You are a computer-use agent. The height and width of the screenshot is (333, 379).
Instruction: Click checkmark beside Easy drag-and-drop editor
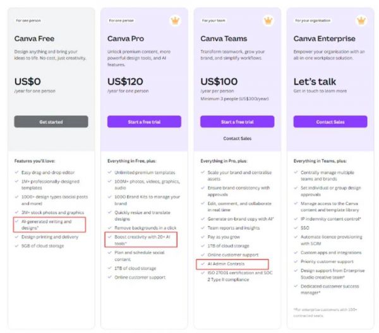click(16, 172)
